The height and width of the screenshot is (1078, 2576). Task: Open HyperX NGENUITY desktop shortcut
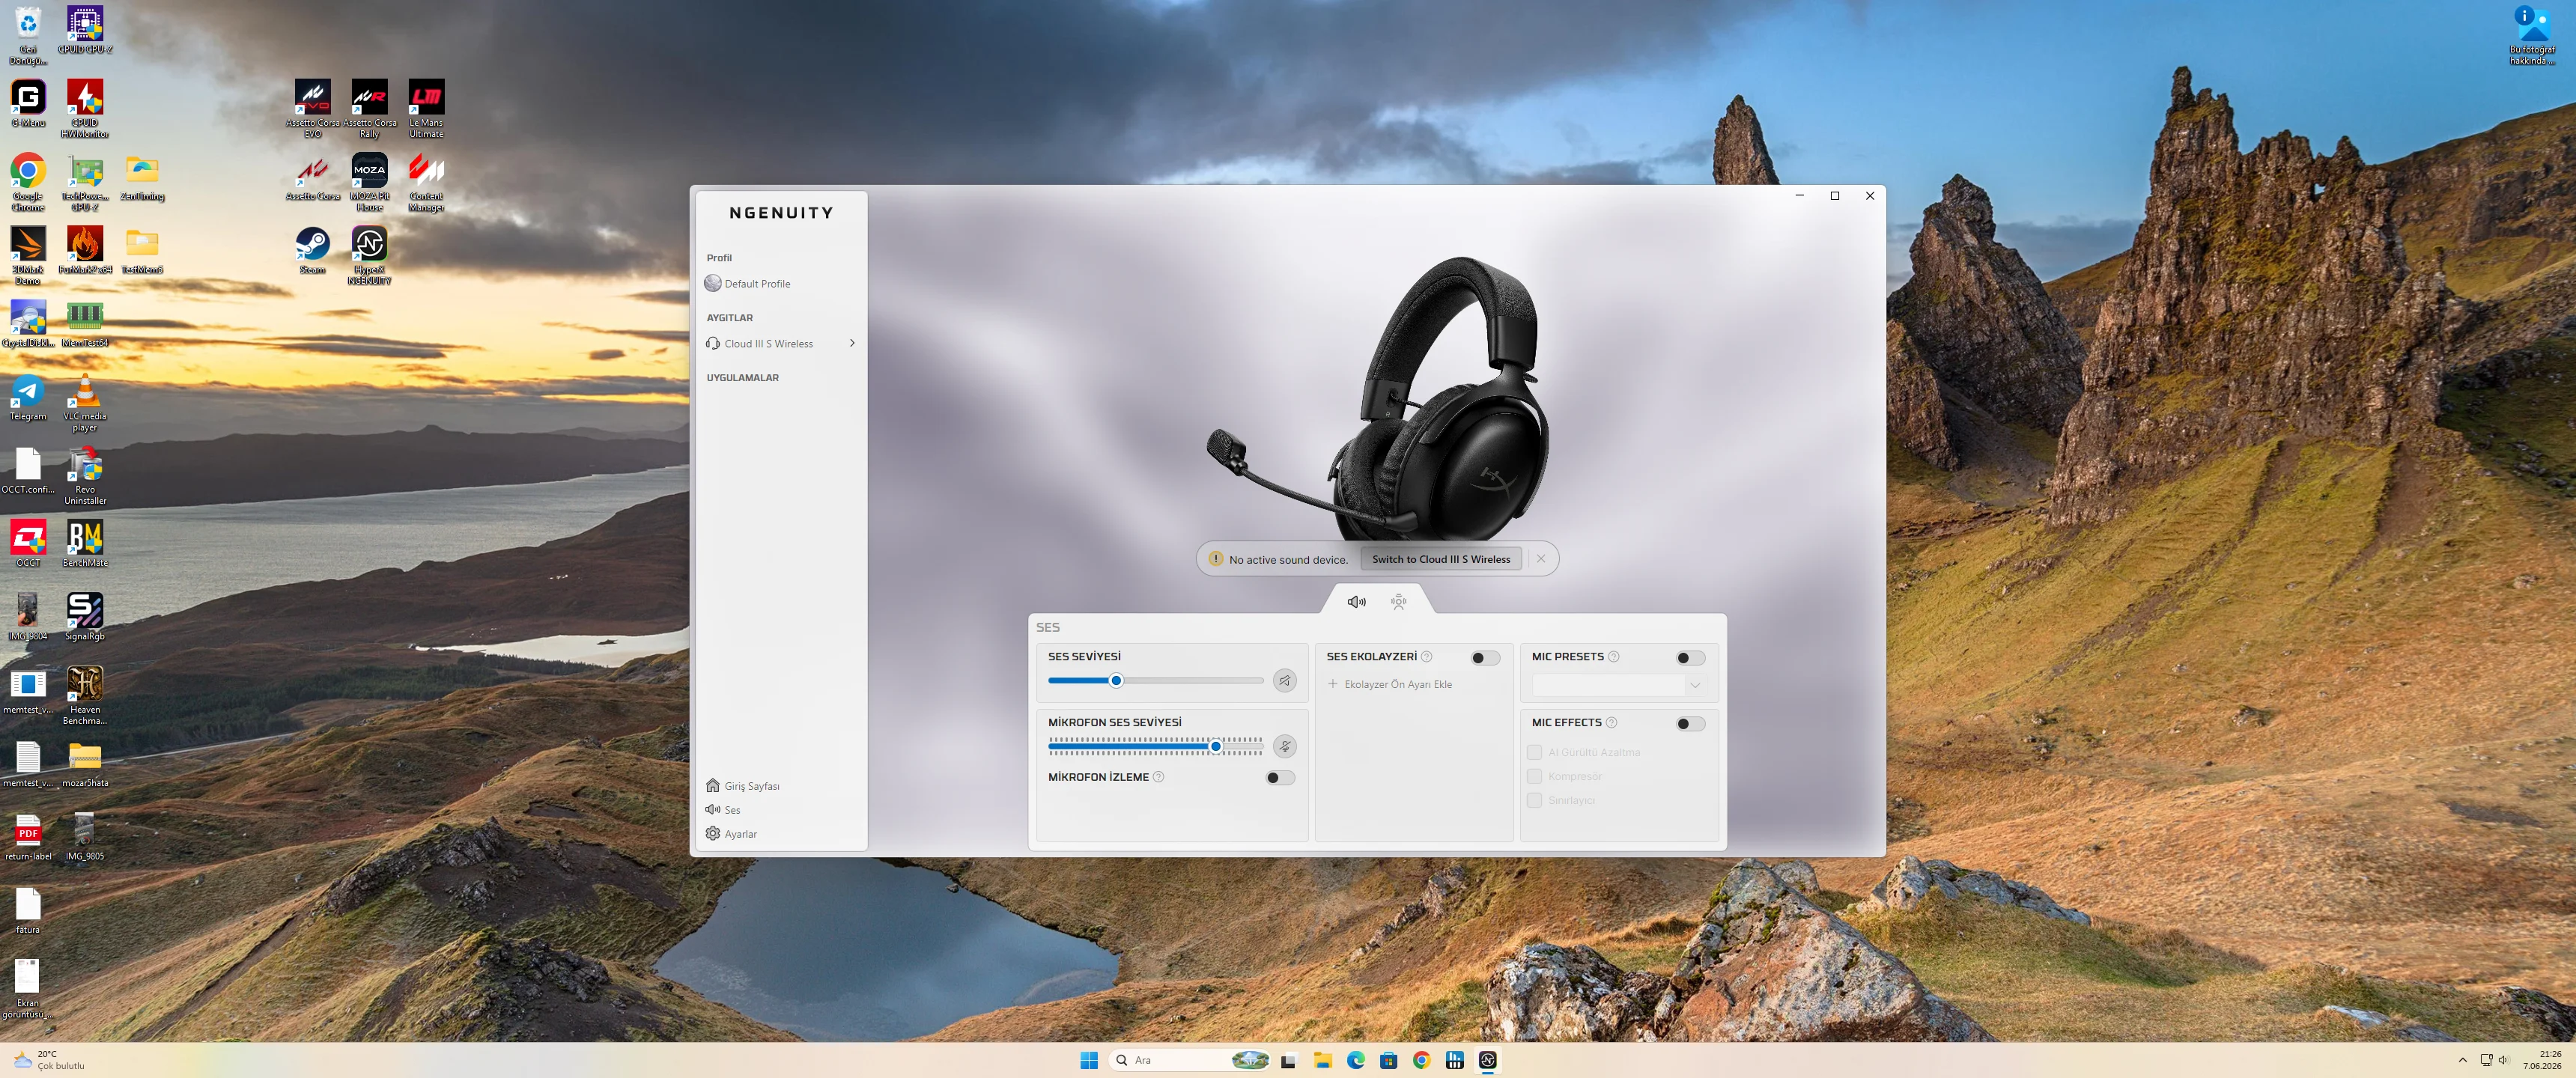pyautogui.click(x=370, y=255)
